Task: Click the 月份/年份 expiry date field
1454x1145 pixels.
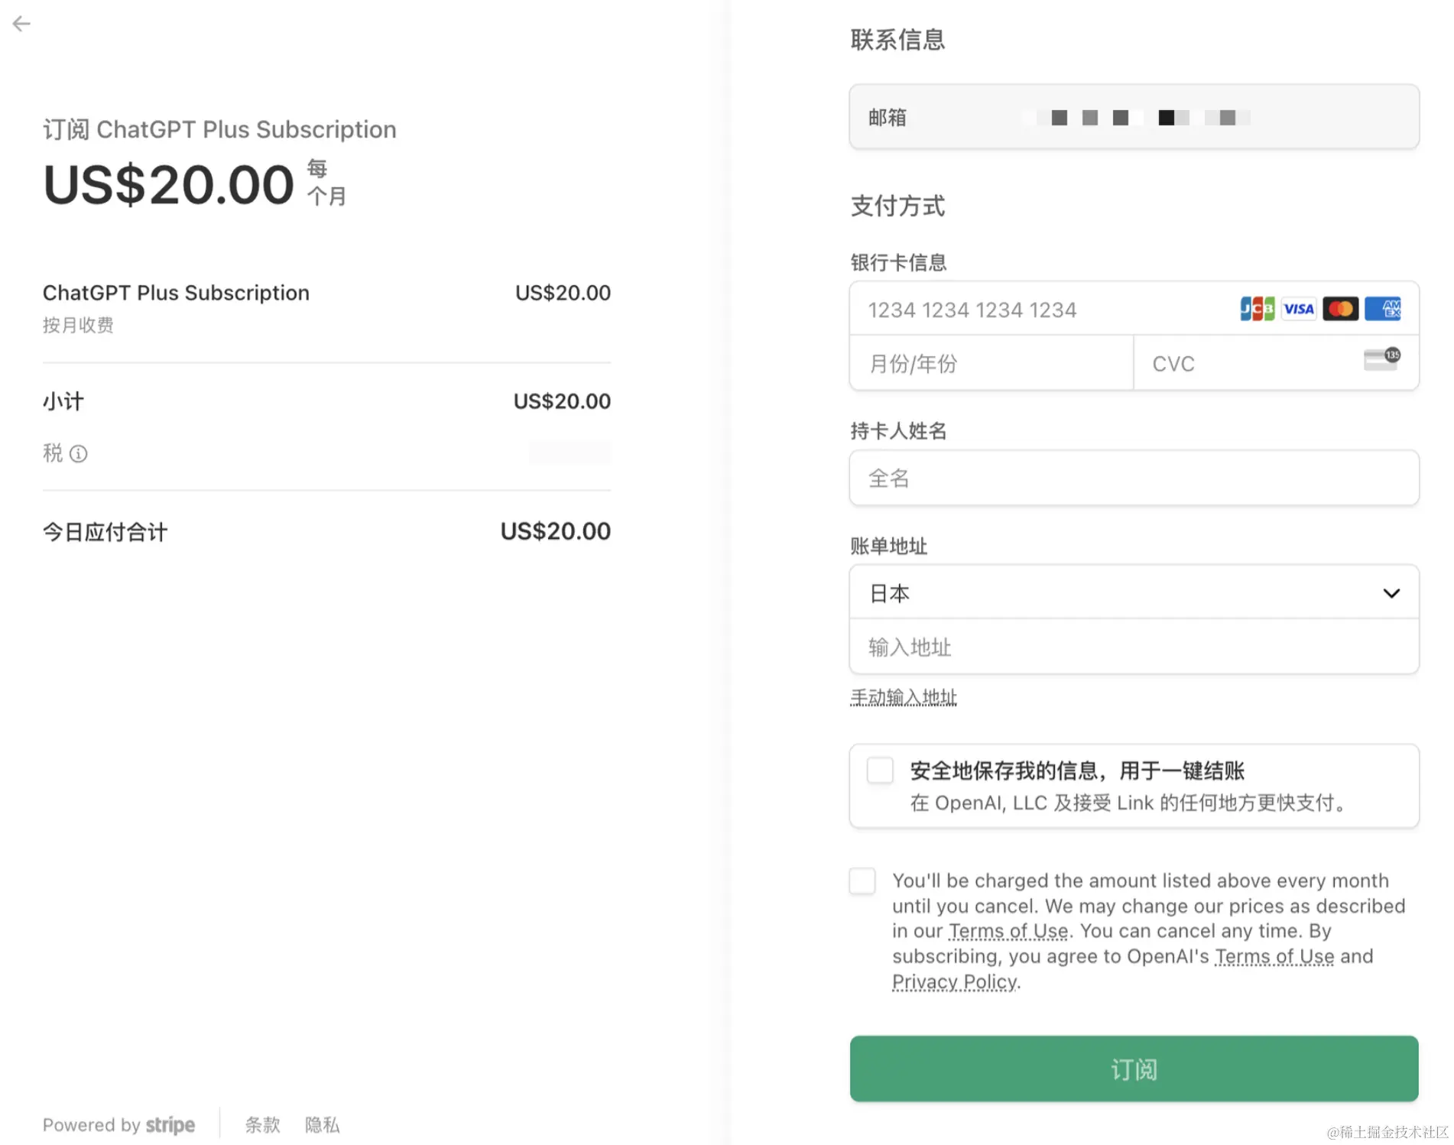Action: point(992,363)
